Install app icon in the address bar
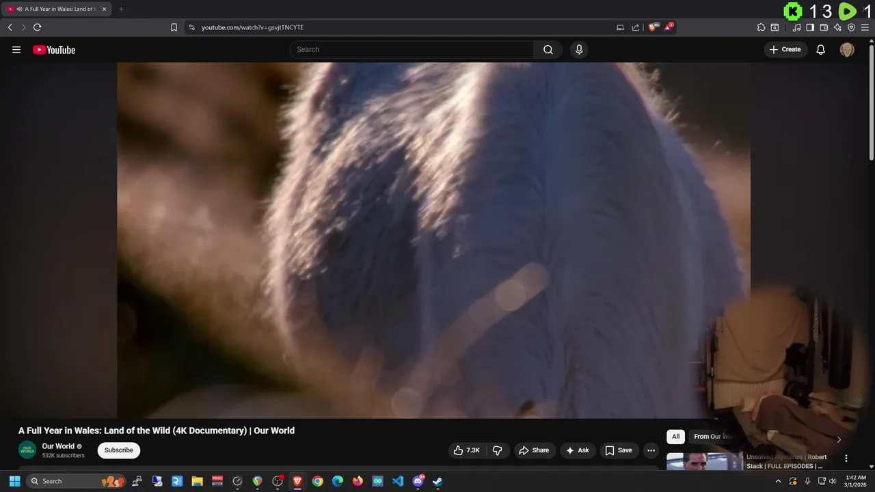Viewport: 875px width, 492px height. [x=620, y=27]
